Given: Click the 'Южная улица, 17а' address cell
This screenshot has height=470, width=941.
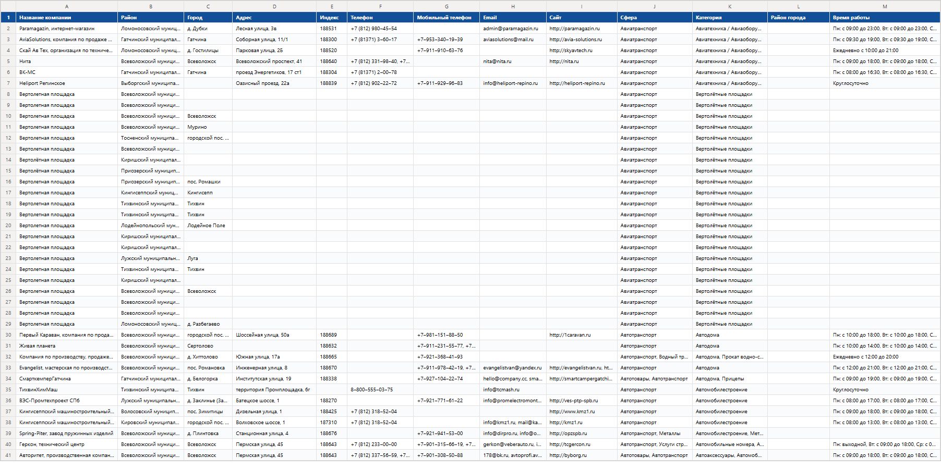Looking at the screenshot, I should [274, 357].
